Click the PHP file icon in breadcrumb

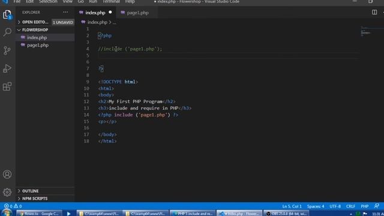click(83, 22)
